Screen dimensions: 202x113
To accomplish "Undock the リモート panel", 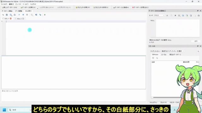I will pos(198,46).
